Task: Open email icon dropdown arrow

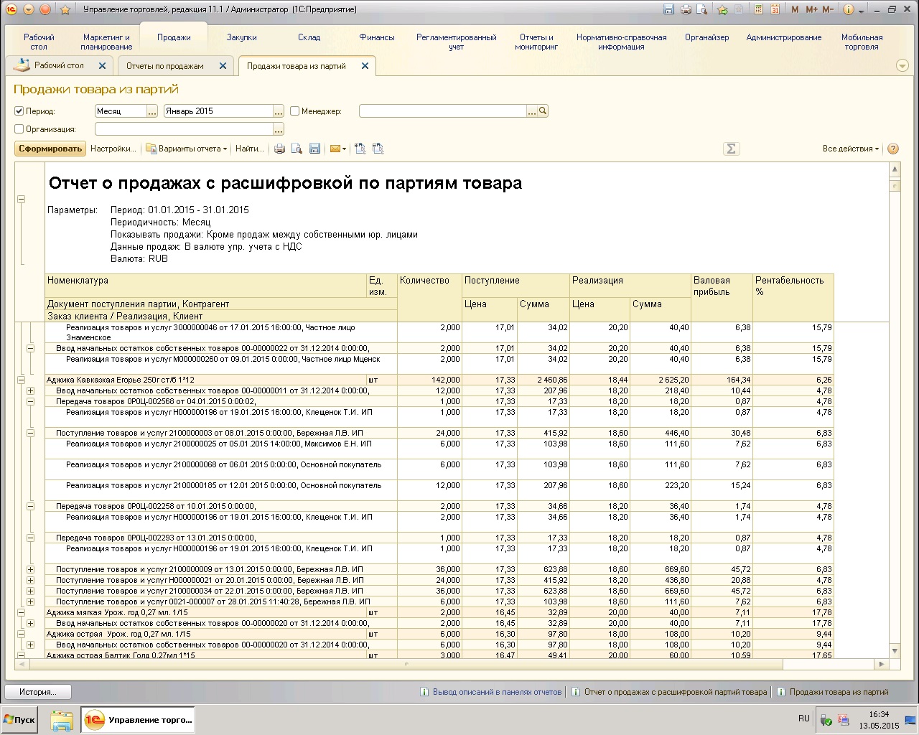Action: click(x=345, y=149)
